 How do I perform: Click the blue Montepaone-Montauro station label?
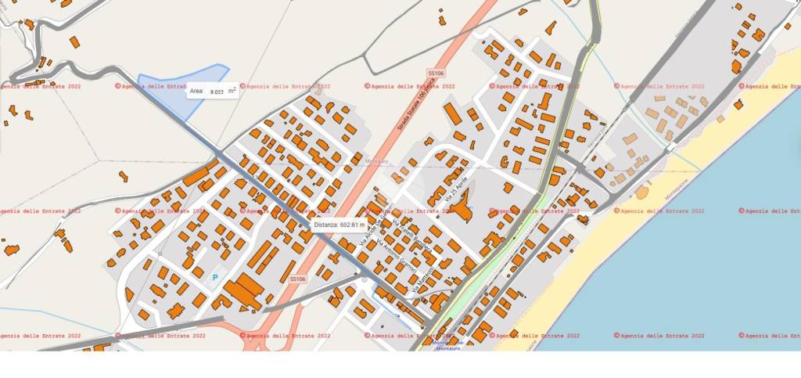(x=447, y=345)
